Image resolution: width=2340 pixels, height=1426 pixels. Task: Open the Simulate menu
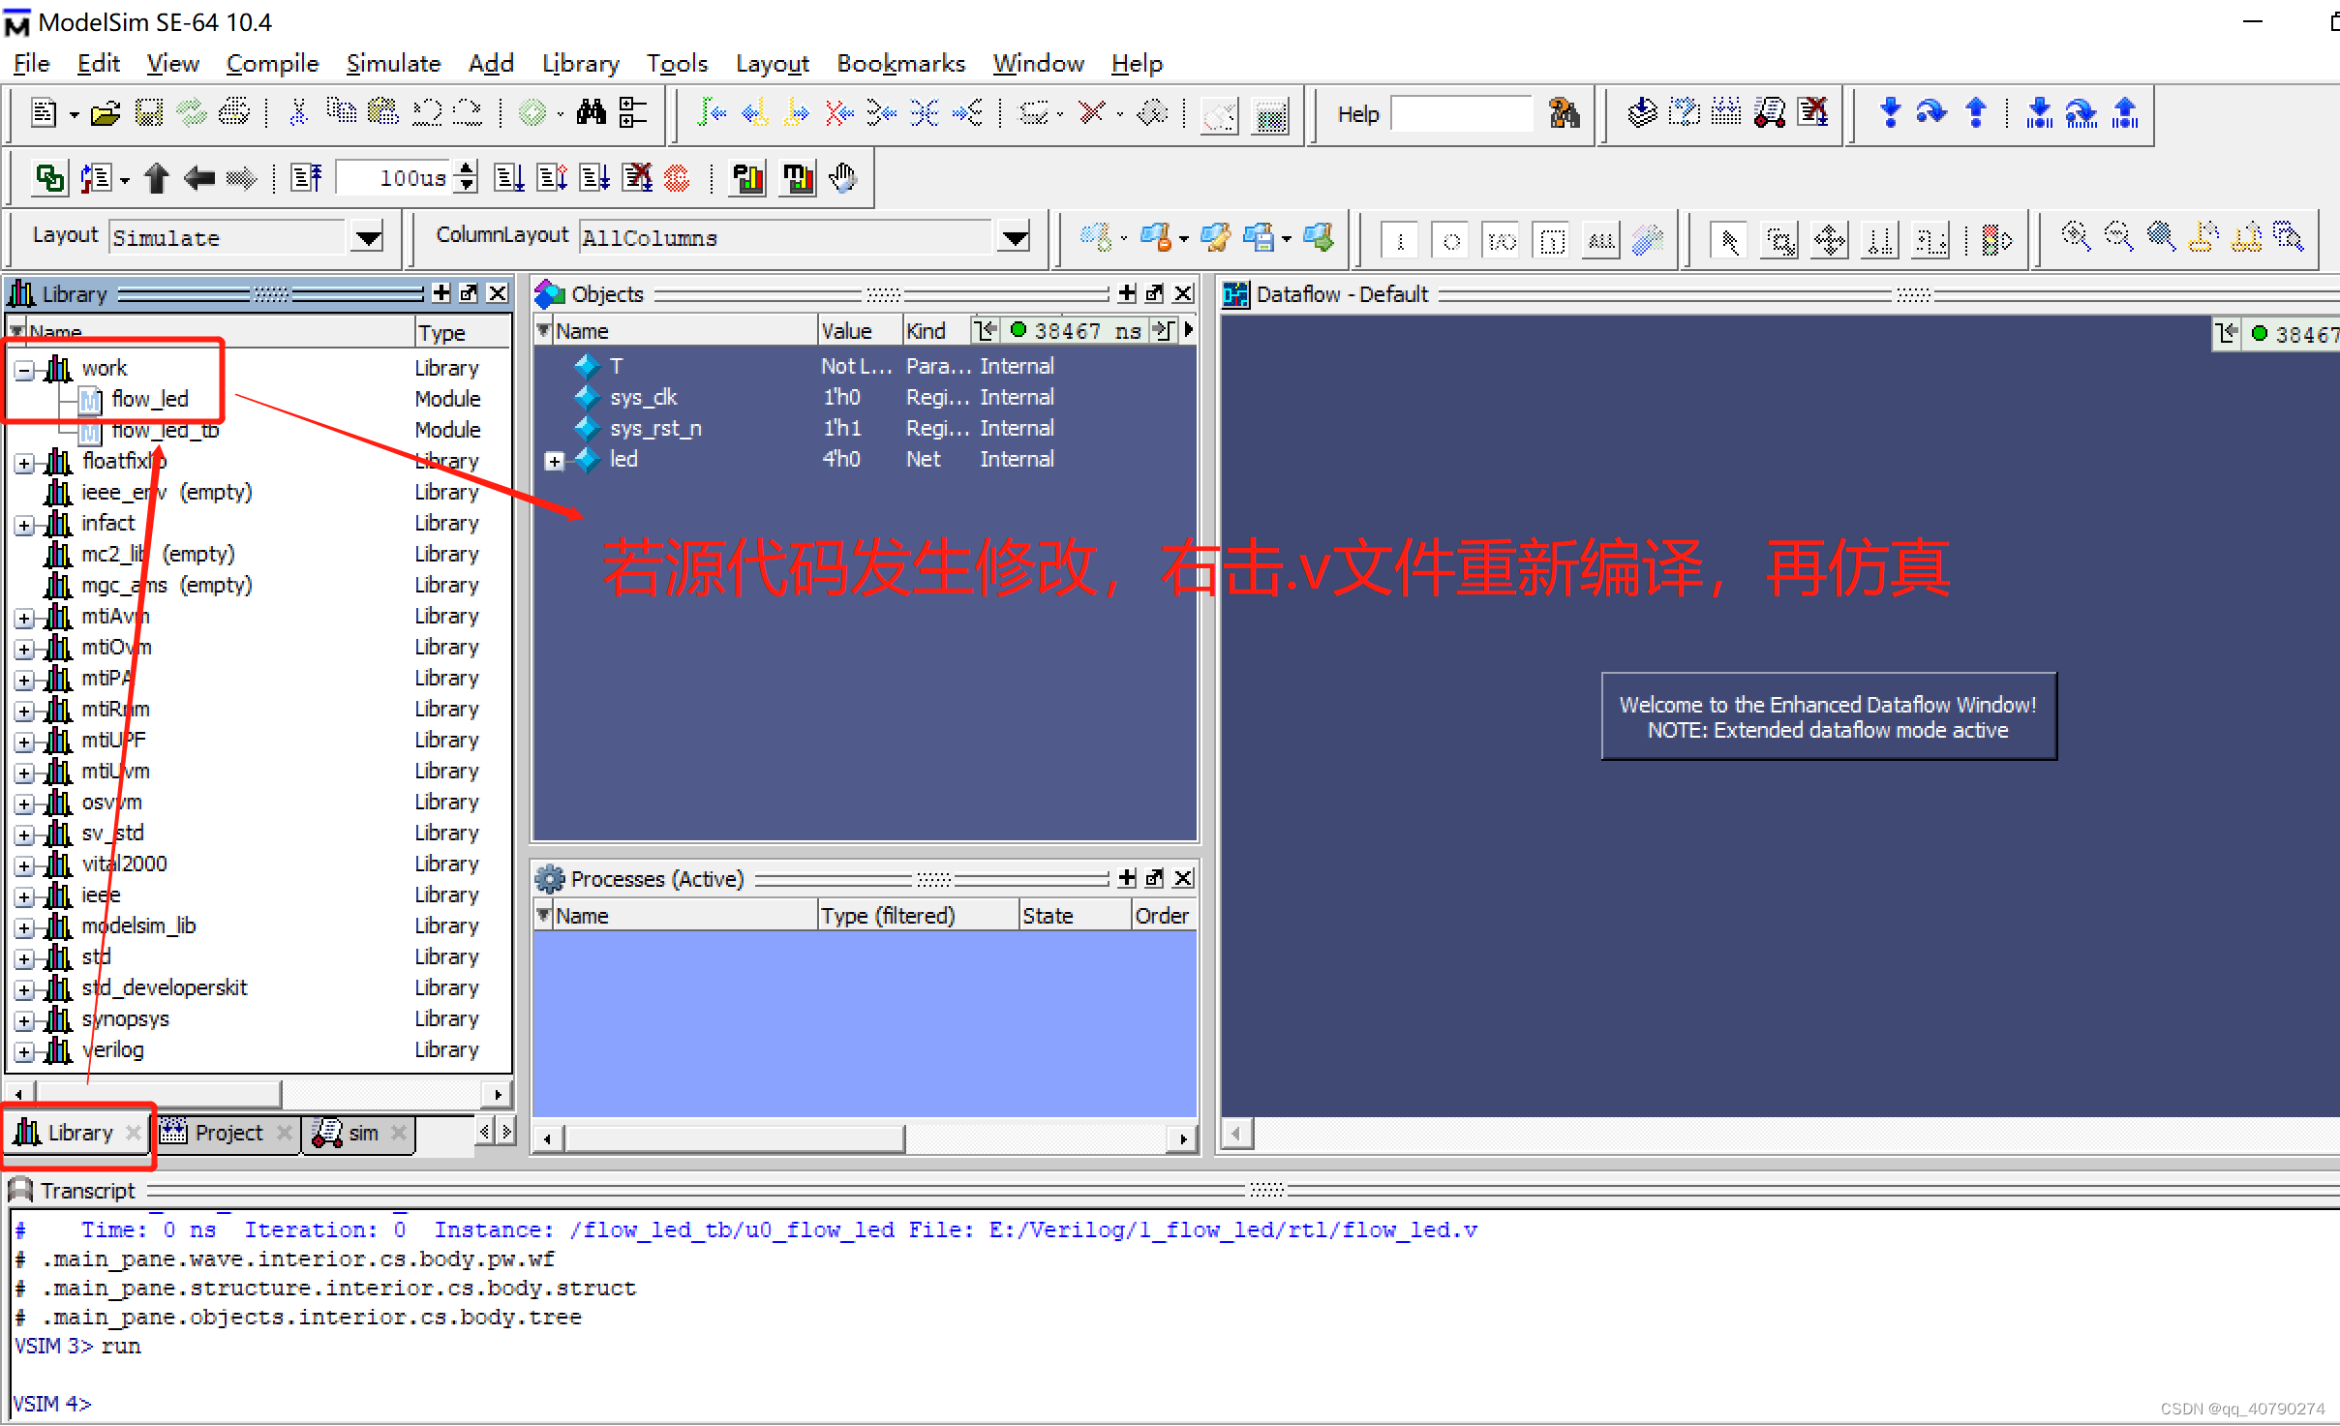[x=393, y=64]
